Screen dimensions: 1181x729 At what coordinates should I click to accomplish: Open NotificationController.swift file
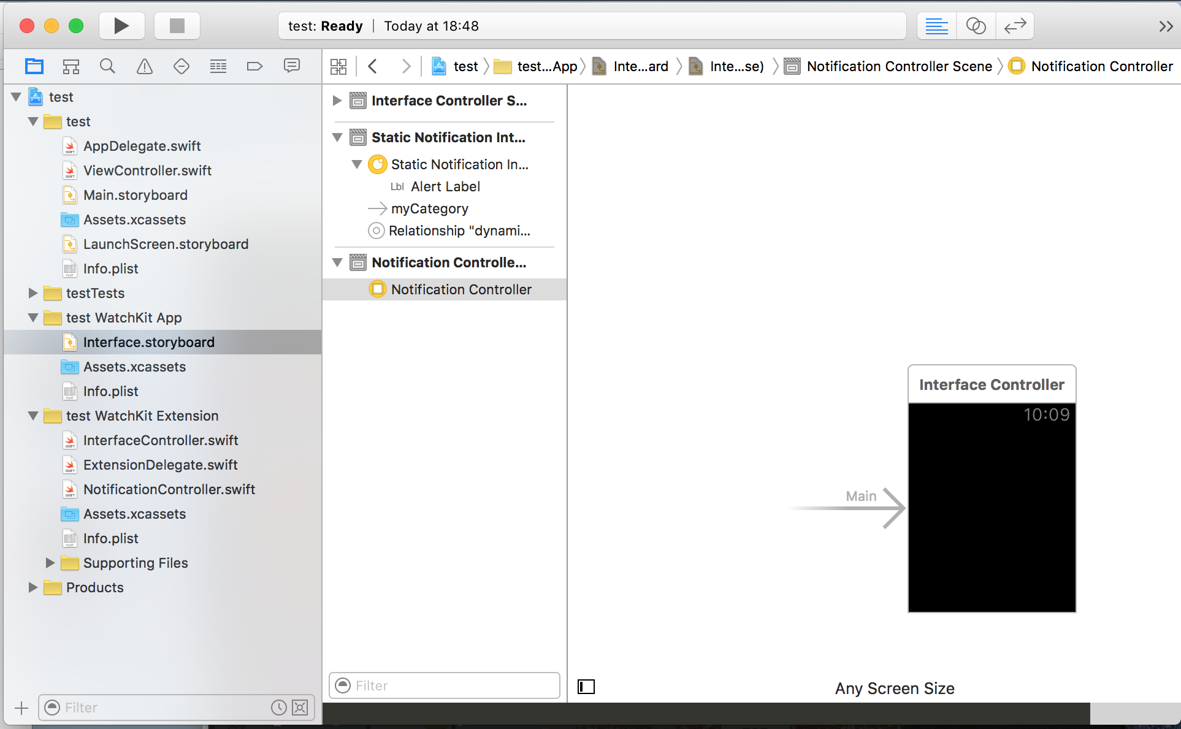(169, 489)
